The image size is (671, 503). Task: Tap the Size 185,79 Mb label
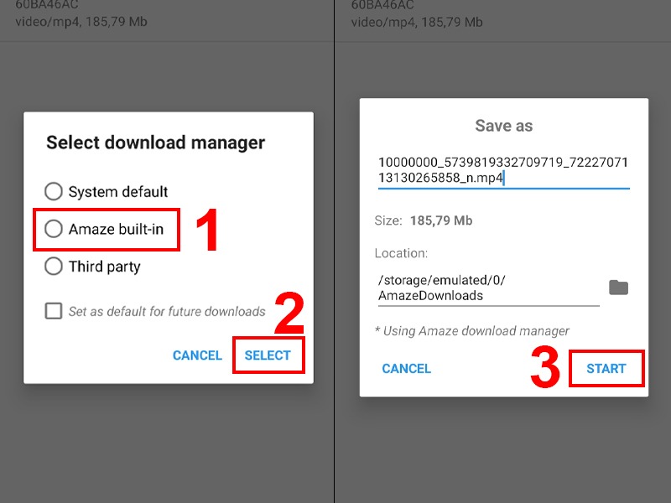(423, 221)
